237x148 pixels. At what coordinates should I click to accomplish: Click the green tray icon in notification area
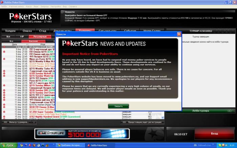[x=220, y=145]
